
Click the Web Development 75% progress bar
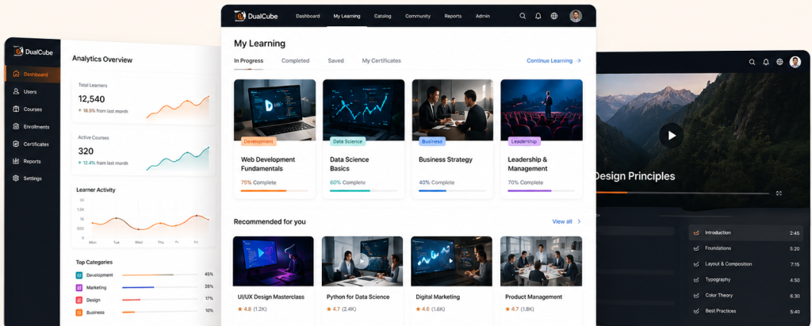[x=274, y=190]
